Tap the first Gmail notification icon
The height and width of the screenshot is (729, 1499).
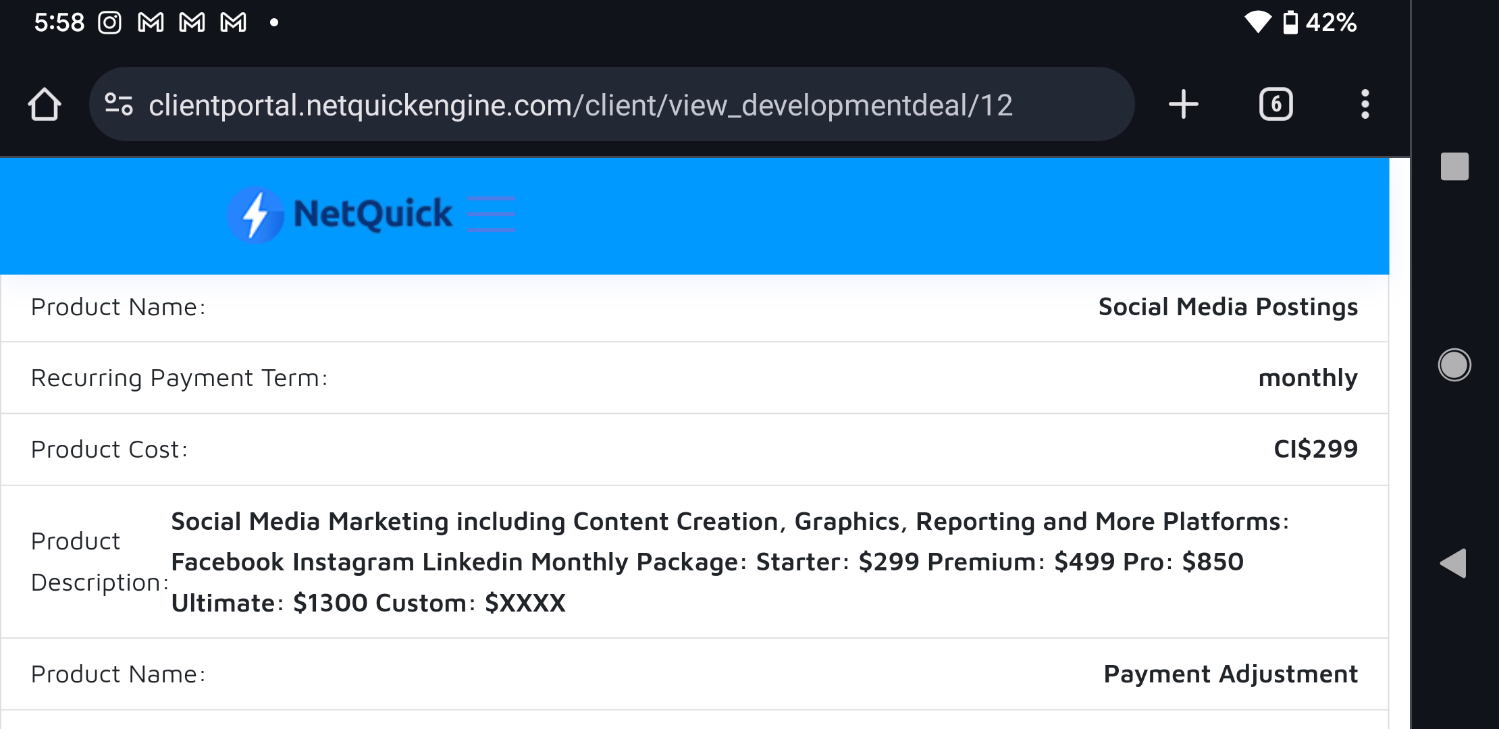[151, 23]
